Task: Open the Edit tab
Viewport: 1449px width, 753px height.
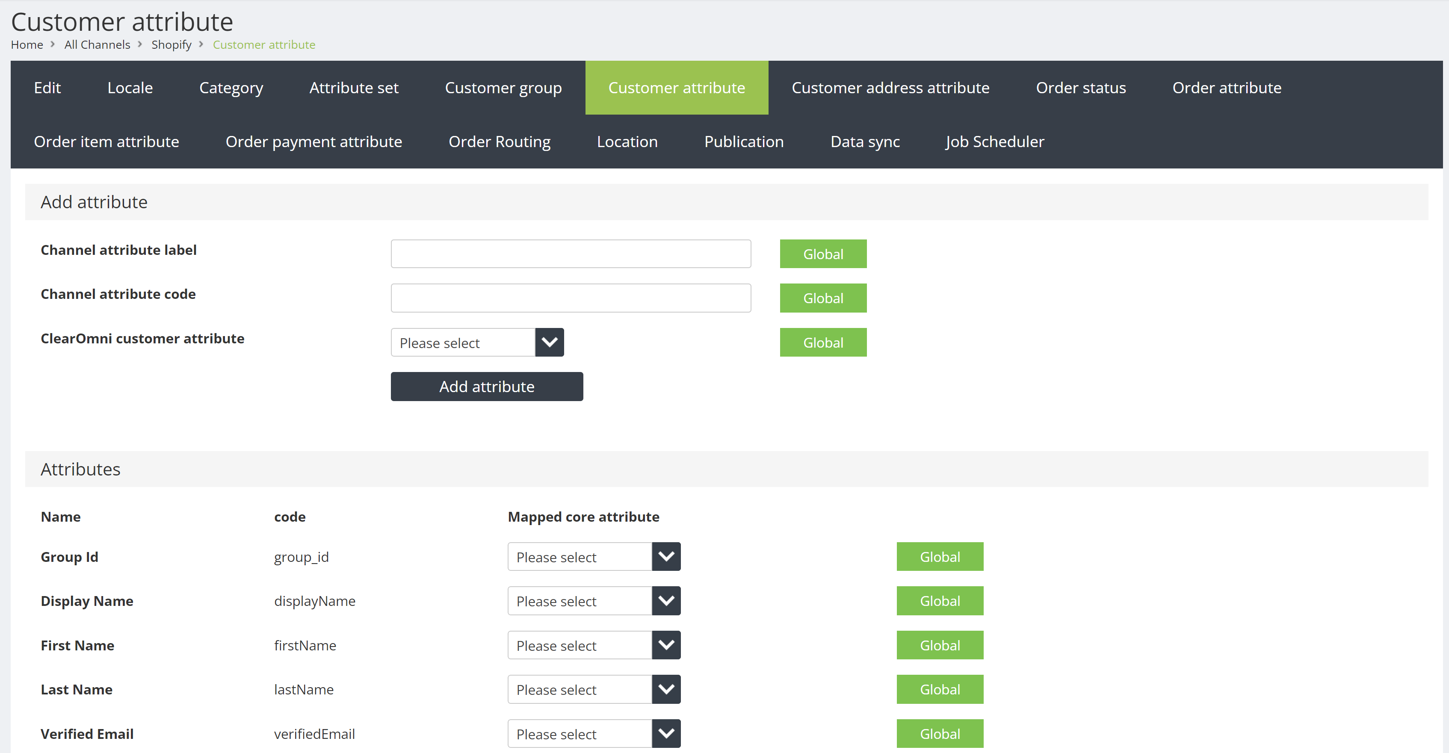Action: point(47,88)
